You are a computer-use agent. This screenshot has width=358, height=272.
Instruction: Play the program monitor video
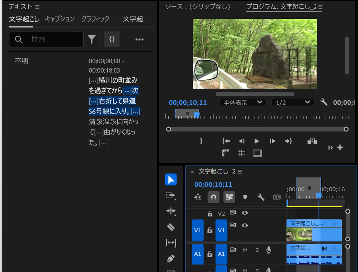[x=257, y=141]
